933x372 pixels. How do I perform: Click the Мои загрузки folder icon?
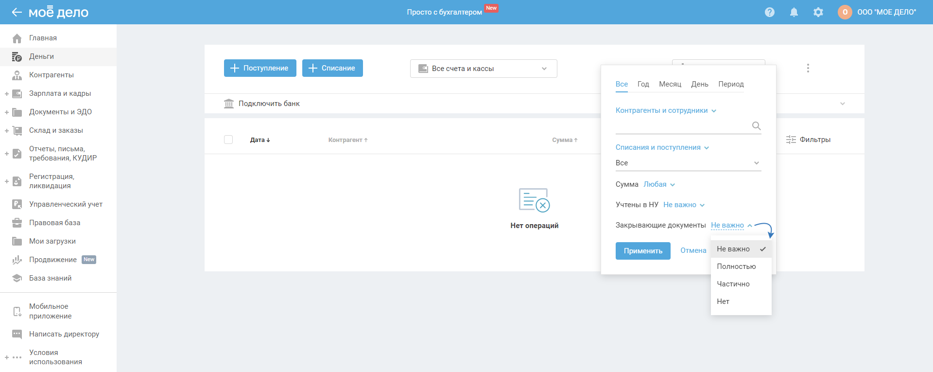click(17, 241)
